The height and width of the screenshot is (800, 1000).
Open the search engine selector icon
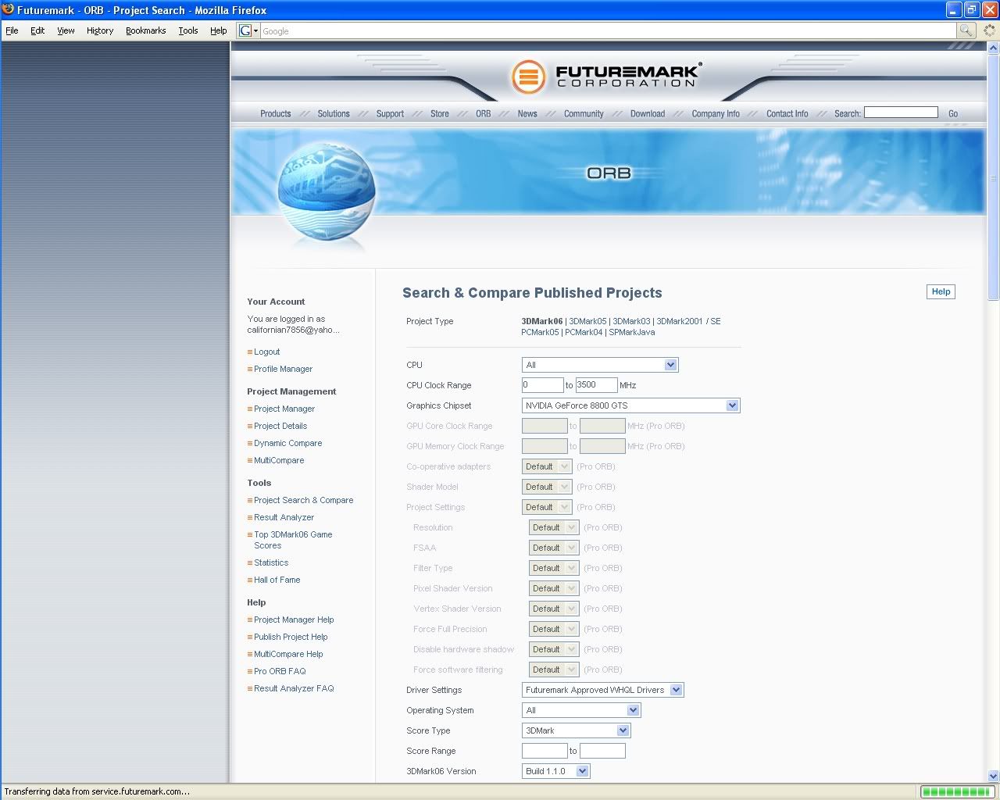248,30
